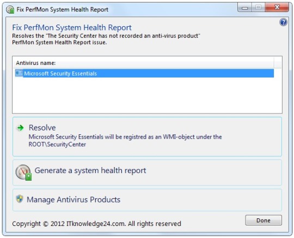Screen dimensions: 294x238
Task: Click the Antivirus name column header
Action: point(143,63)
